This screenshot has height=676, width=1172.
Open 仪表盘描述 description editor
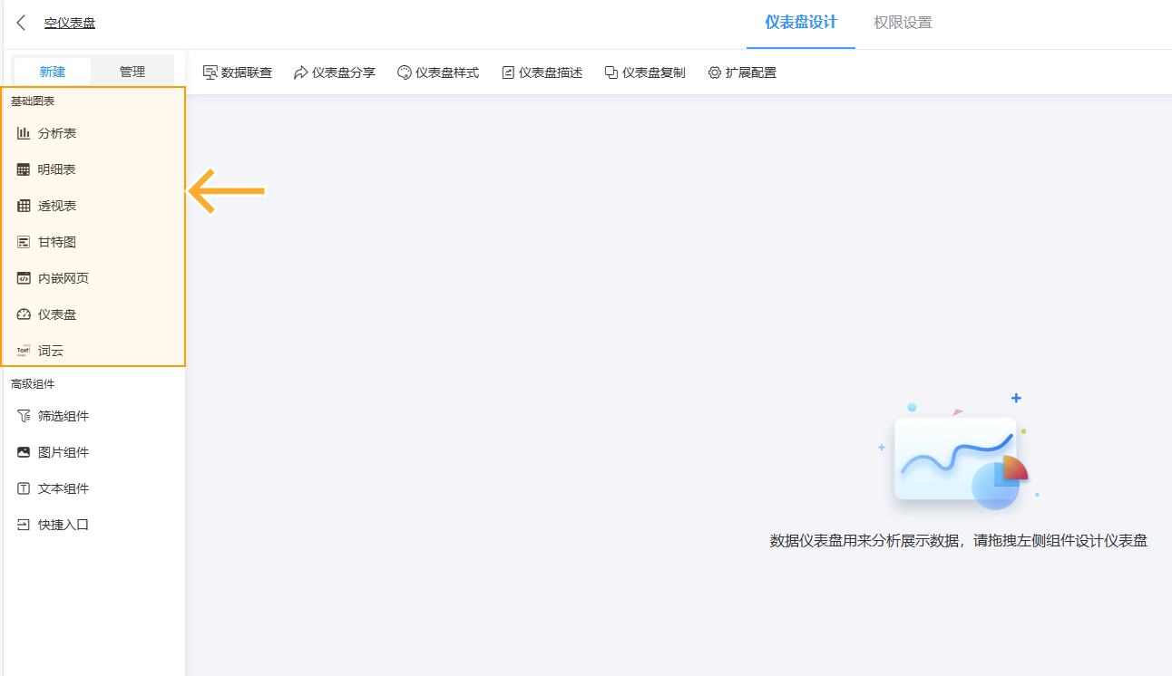541,72
